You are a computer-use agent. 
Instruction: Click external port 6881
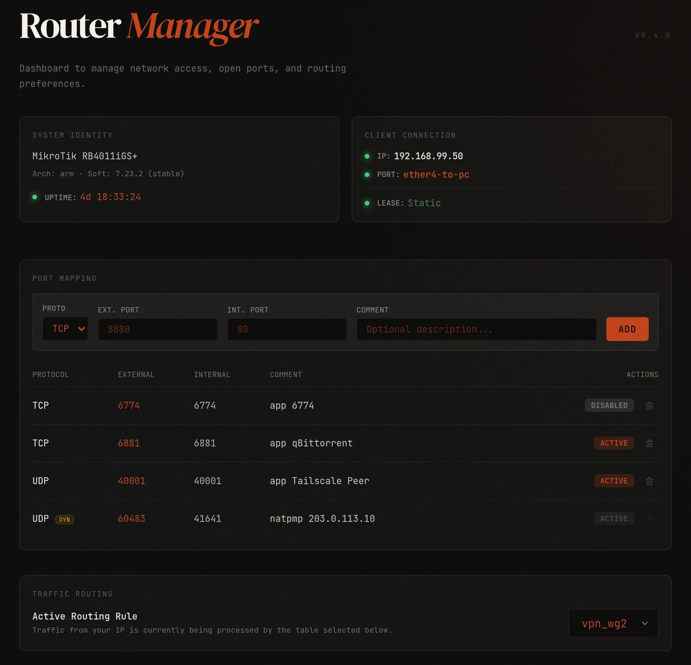click(129, 443)
